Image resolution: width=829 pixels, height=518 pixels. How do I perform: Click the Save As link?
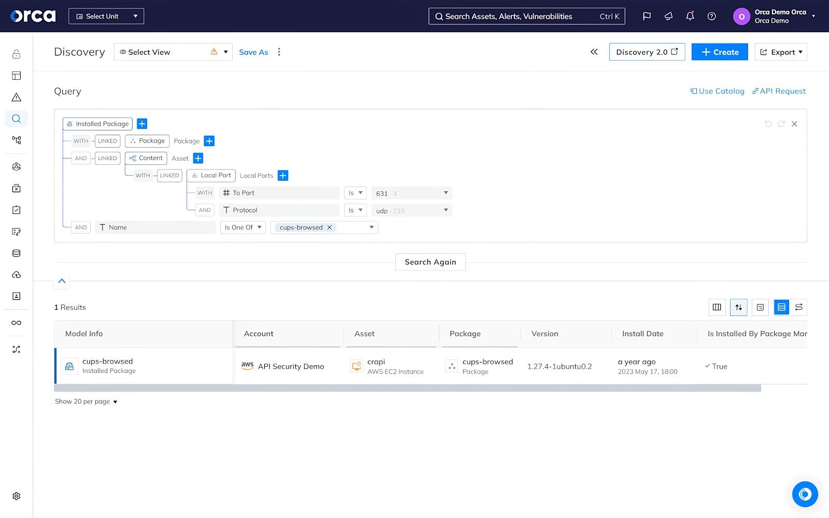253,52
